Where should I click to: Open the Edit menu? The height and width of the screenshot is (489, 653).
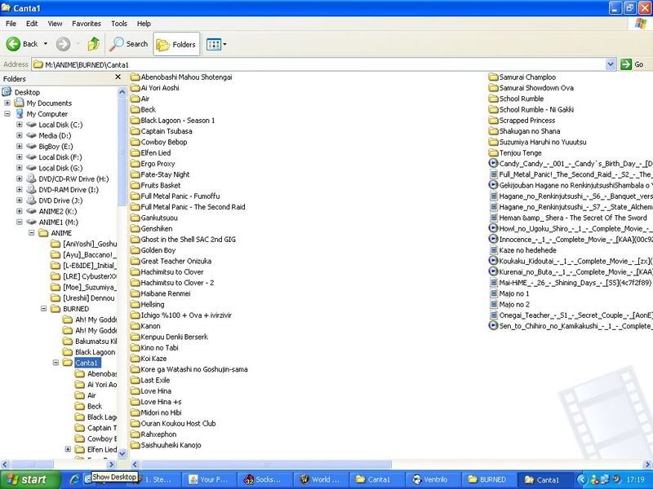click(32, 24)
